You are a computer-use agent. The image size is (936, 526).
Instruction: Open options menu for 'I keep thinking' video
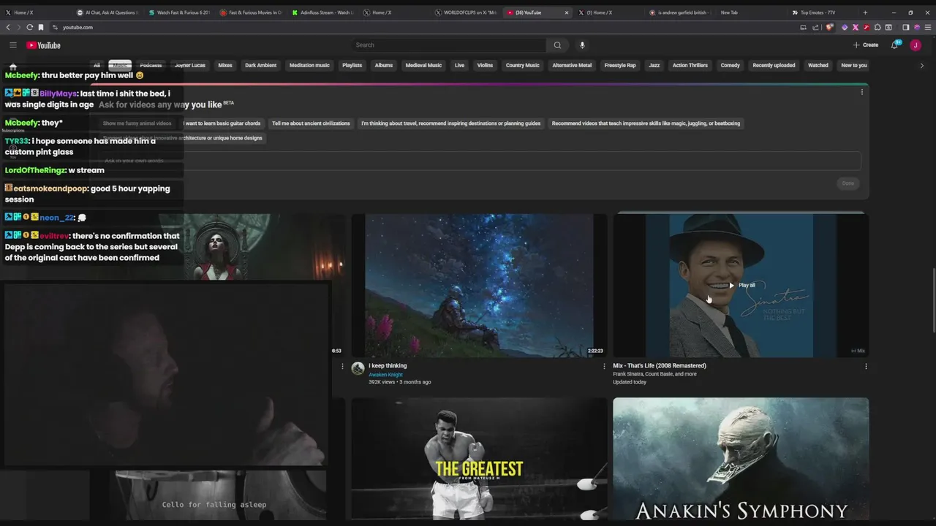tap(604, 366)
